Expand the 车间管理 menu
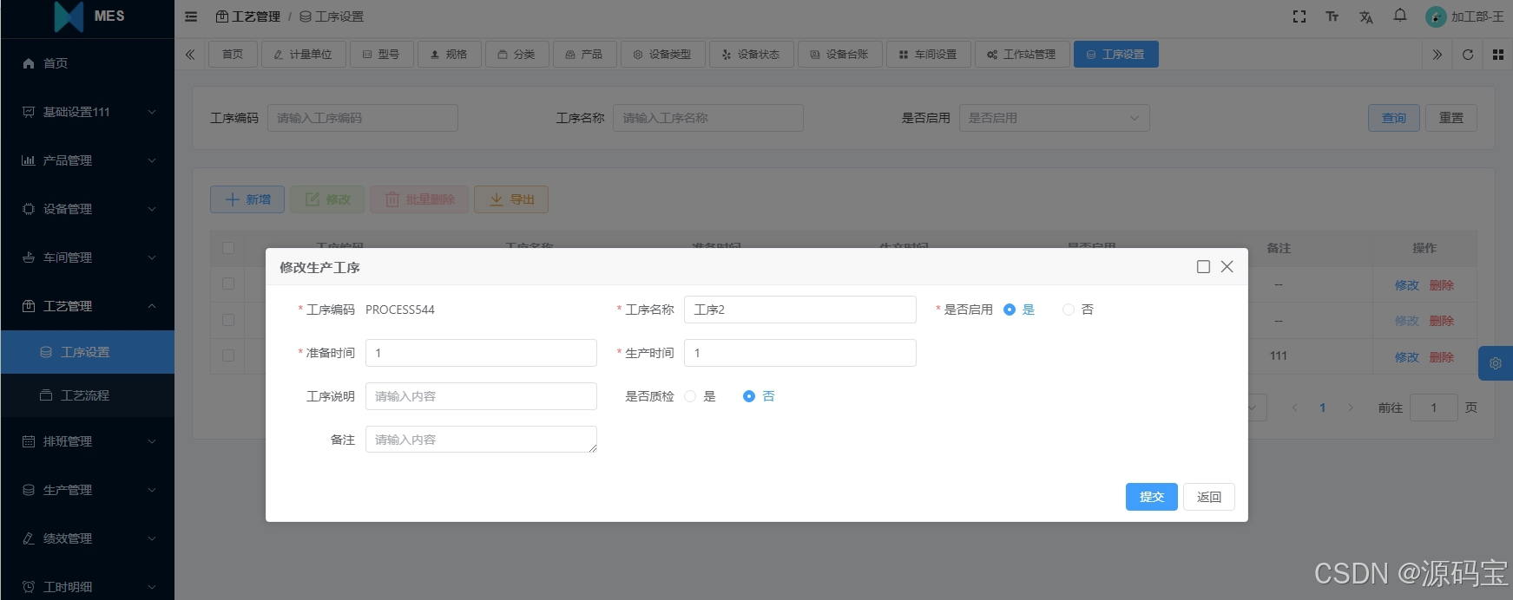The height and width of the screenshot is (600, 1513). point(152,258)
